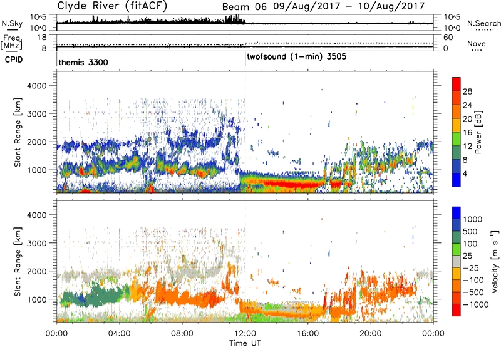This screenshot has width=501, height=347.
Task: Click the '3000' range tick on velocity panel
Action: [x=37, y=243]
